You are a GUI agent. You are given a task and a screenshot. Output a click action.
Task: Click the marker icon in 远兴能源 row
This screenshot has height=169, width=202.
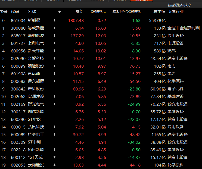[54, 81]
